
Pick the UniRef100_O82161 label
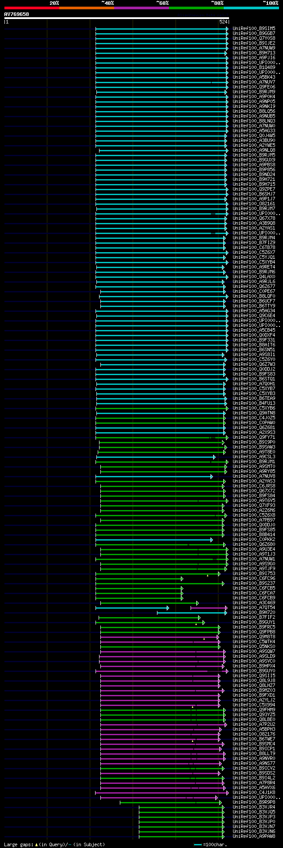pyautogui.click(x=254, y=203)
